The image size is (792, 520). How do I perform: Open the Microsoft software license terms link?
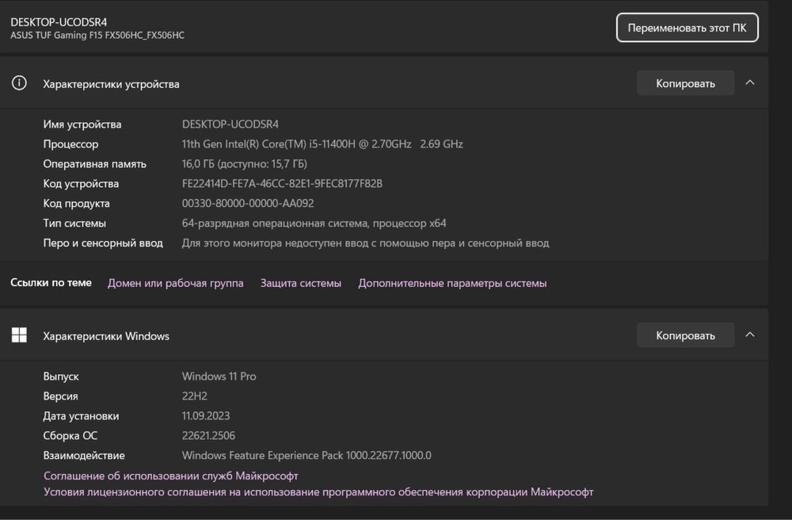coord(318,492)
